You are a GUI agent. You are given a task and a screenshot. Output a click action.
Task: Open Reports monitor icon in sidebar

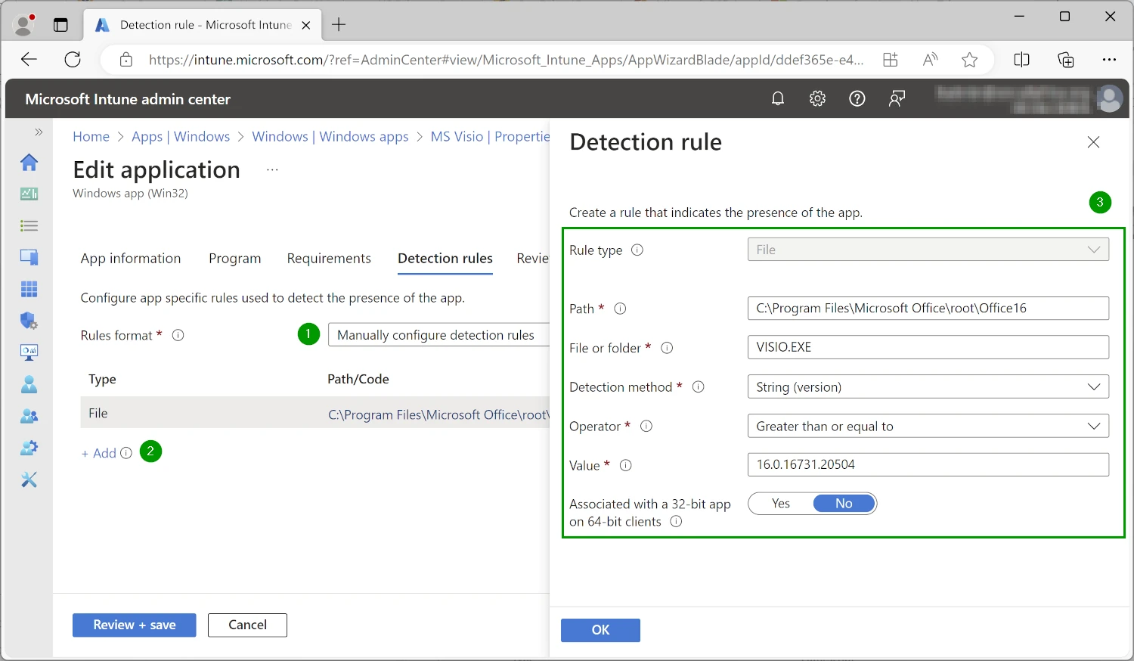coord(29,352)
